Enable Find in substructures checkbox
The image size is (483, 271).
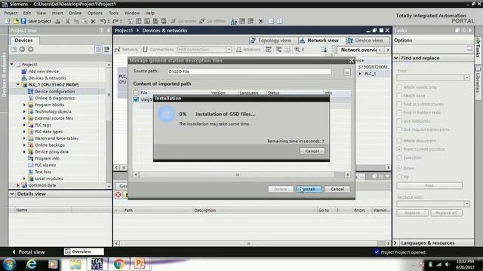pos(399,104)
